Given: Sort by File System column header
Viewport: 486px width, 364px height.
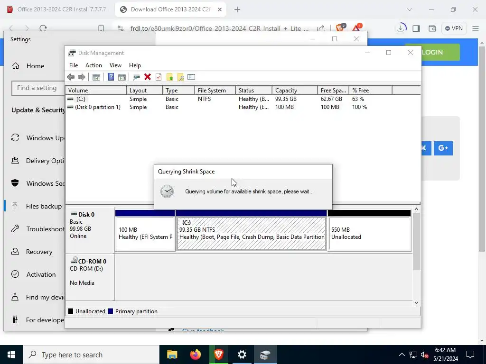Looking at the screenshot, I should coord(215,91).
